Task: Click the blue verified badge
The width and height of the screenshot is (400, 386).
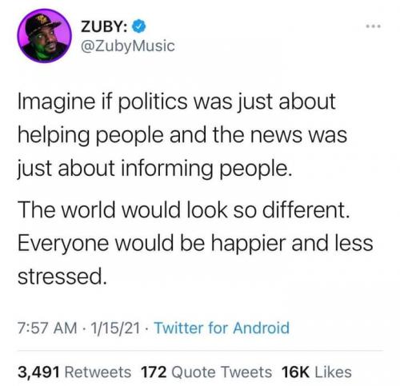Action: pyautogui.click(x=138, y=27)
